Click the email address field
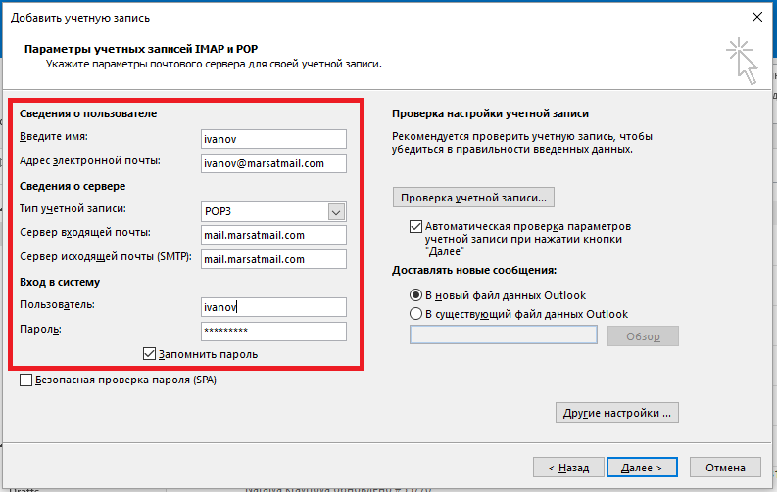Viewport: 777px width, 492px height. (x=273, y=163)
